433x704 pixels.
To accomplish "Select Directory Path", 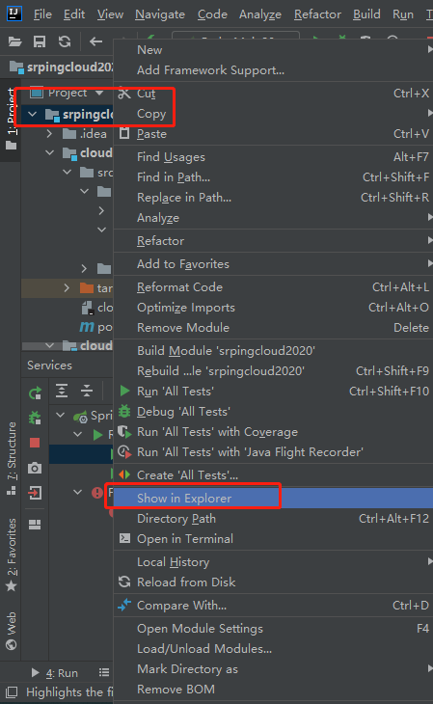I will tap(273, 519).
